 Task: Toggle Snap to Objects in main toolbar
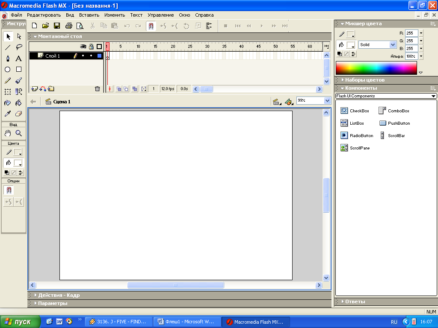tap(151, 26)
